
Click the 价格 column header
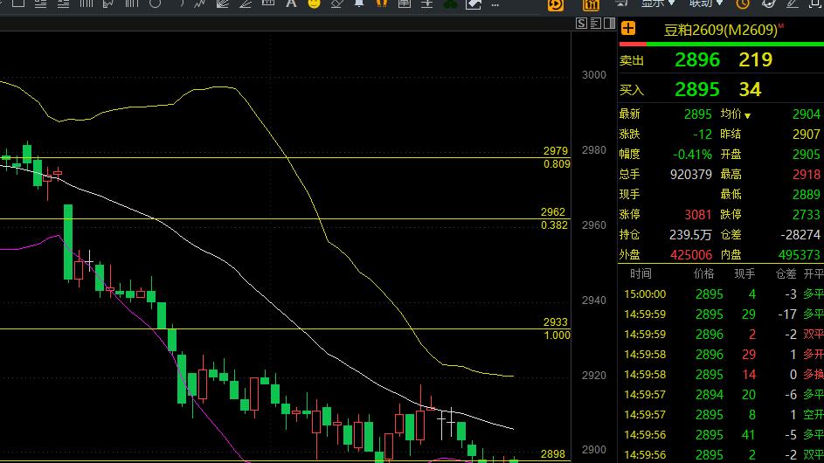pos(703,273)
